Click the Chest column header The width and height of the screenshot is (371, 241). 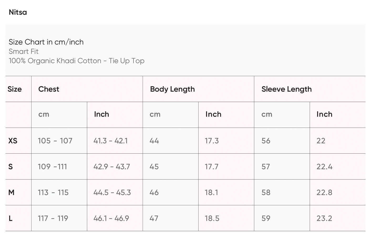pyautogui.click(x=49, y=89)
